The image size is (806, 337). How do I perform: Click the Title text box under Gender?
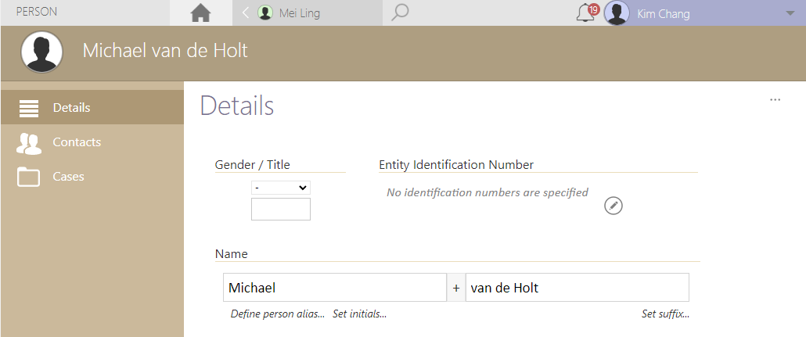281,210
